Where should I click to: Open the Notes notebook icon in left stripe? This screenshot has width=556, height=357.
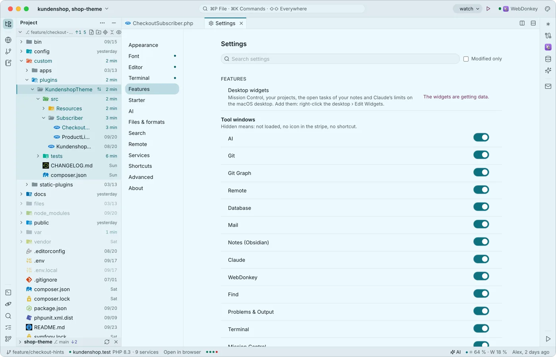pos(8,63)
